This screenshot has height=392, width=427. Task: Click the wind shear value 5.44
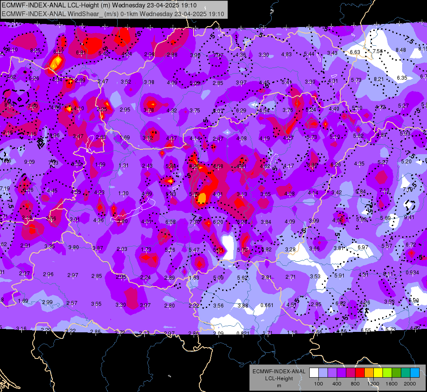(x=309, y=54)
